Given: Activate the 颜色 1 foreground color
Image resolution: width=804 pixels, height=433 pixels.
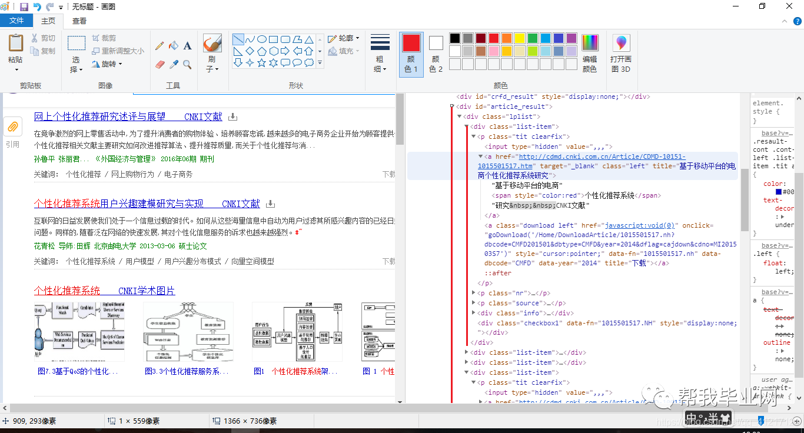Looking at the screenshot, I should tap(411, 54).
